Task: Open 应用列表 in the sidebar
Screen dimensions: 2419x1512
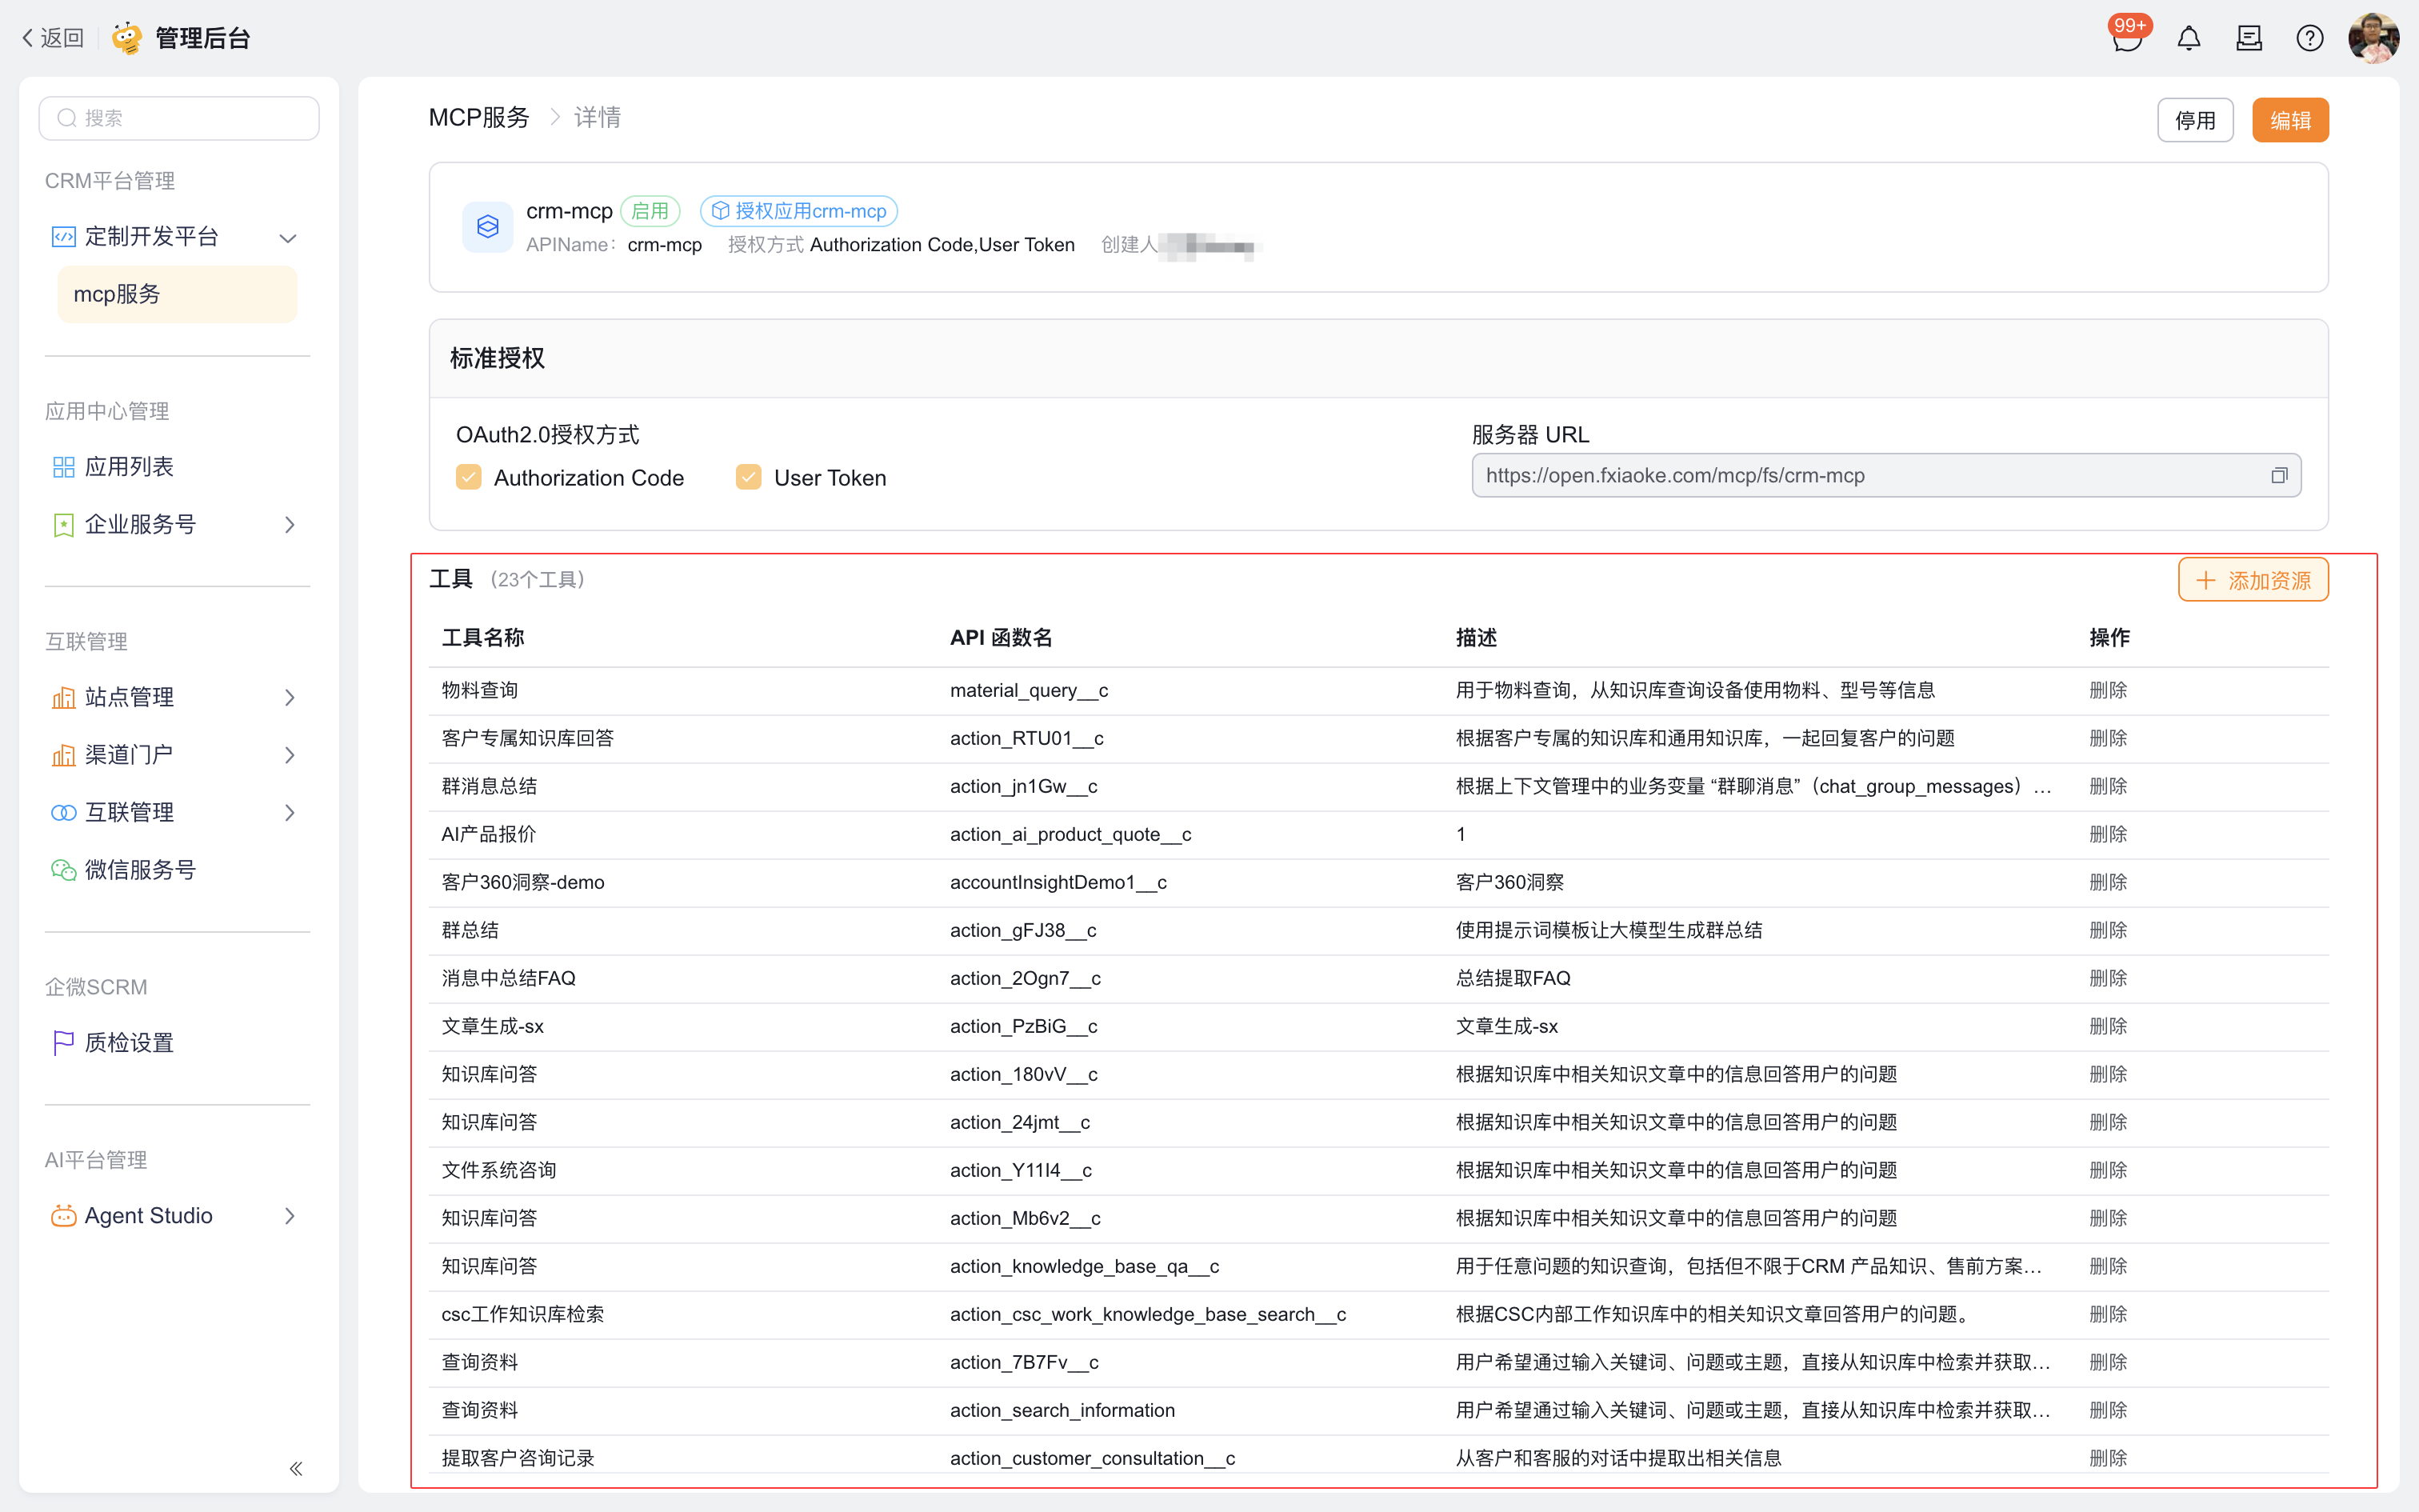Action: (x=130, y=467)
